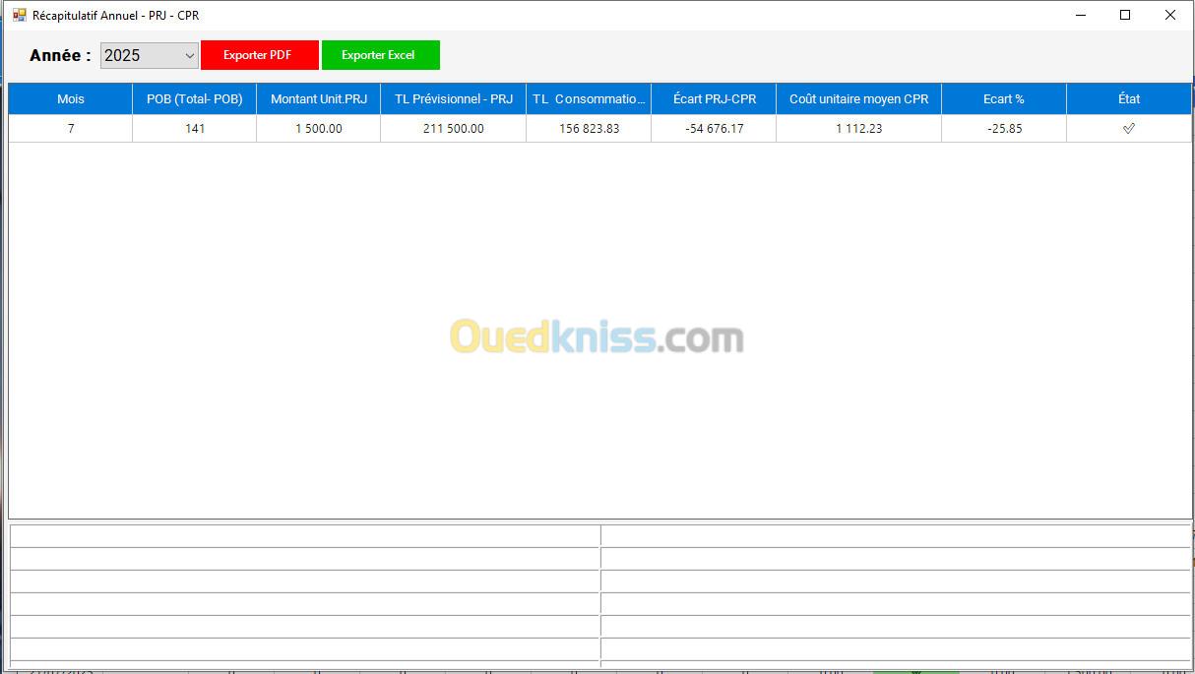The height and width of the screenshot is (674, 1195).
Task: Click the Montant Unit.PRJ column header
Action: point(318,99)
